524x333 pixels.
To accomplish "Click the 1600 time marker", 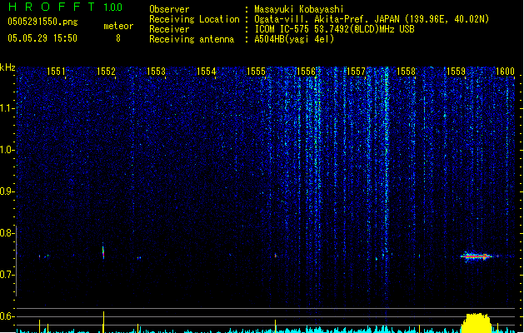I will [505, 72].
